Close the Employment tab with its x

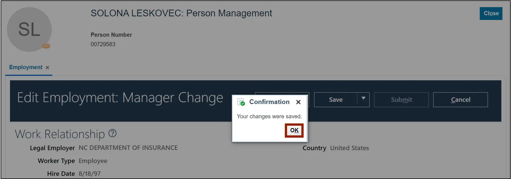(47, 68)
